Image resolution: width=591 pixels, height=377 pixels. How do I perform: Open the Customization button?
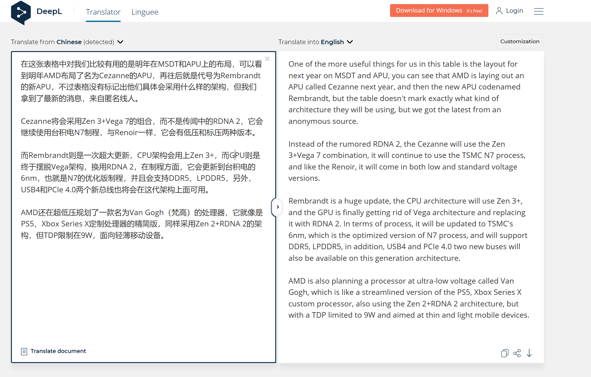[520, 41]
